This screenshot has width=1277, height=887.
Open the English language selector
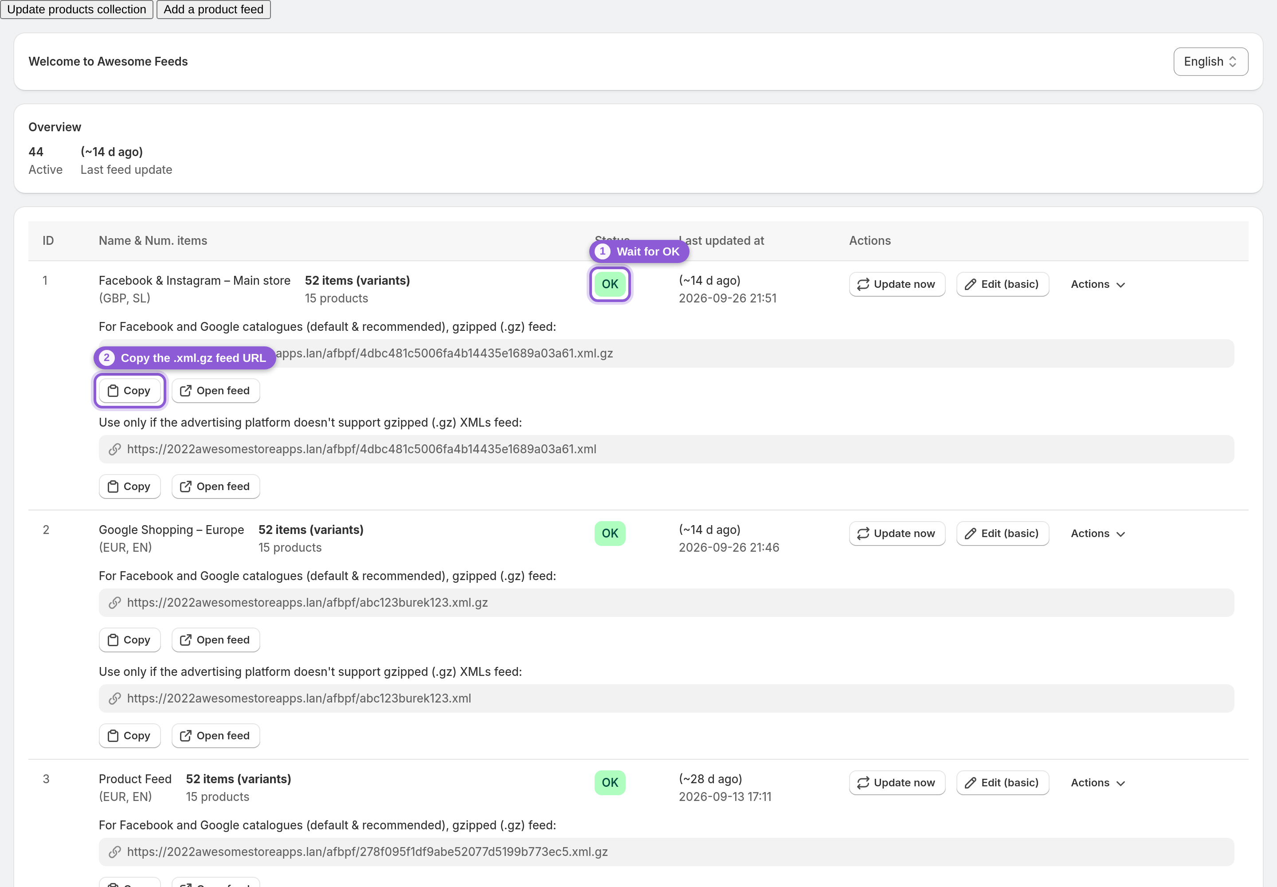tap(1210, 62)
